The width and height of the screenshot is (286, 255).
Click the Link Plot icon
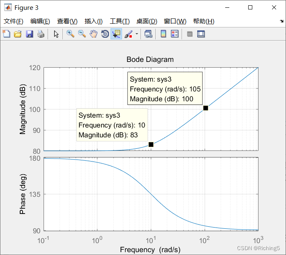click(148, 34)
